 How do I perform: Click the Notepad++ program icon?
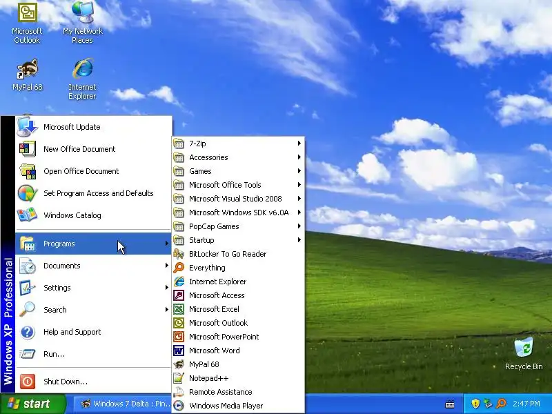(x=179, y=378)
